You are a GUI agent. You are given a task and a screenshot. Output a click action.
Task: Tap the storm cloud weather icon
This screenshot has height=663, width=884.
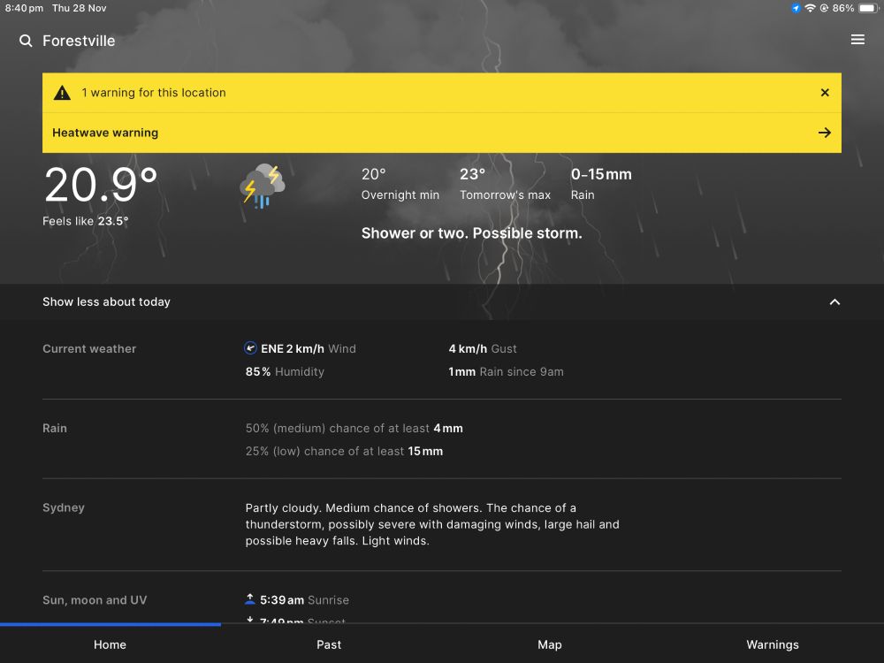(263, 186)
